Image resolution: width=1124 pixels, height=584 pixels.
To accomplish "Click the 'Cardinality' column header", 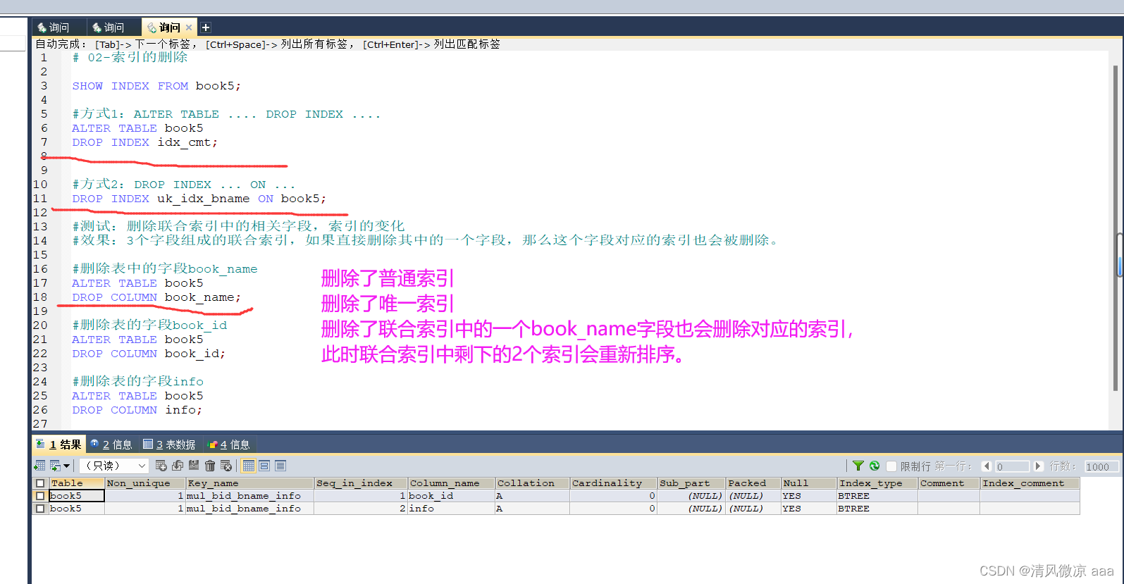I will (x=613, y=483).
